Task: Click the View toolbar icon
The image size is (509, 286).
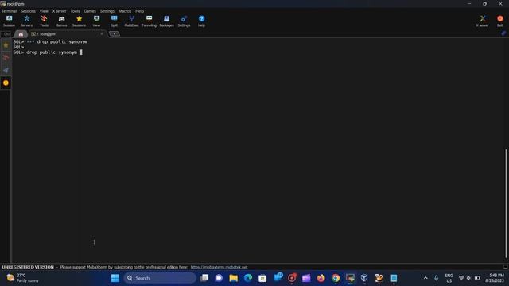Action: pos(96,21)
